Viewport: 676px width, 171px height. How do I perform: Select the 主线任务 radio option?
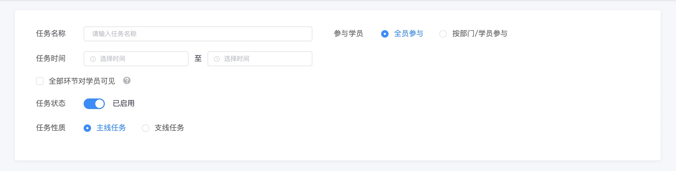point(87,128)
